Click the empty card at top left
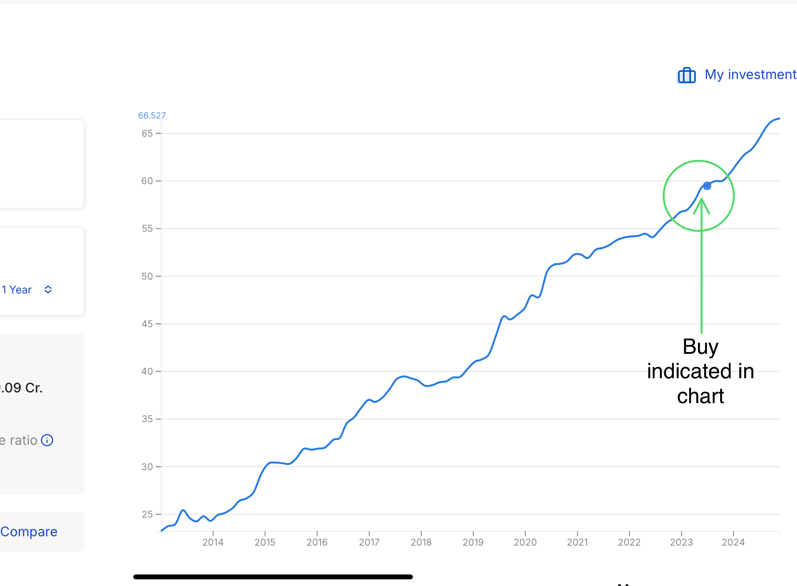Viewport: 797px width, 586px height. point(41,163)
